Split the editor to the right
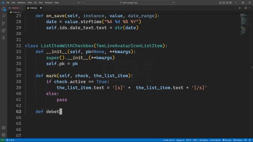 point(246,8)
